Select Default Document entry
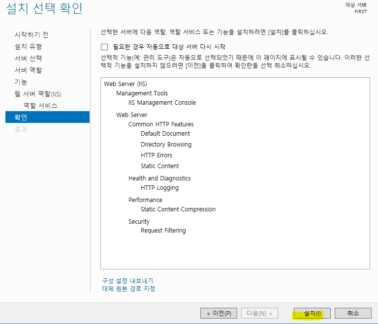378x324 pixels. tap(165, 133)
